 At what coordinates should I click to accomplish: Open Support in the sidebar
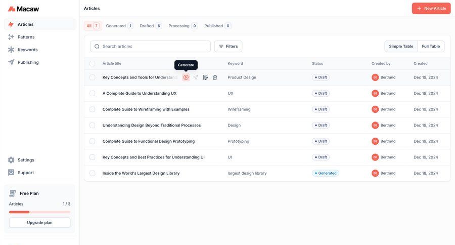click(40, 173)
